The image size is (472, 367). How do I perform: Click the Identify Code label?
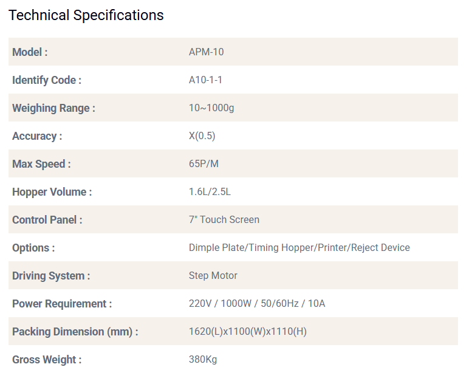pos(47,80)
